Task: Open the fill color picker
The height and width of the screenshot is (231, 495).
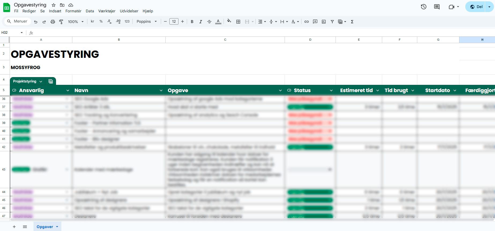Action: pyautogui.click(x=229, y=21)
